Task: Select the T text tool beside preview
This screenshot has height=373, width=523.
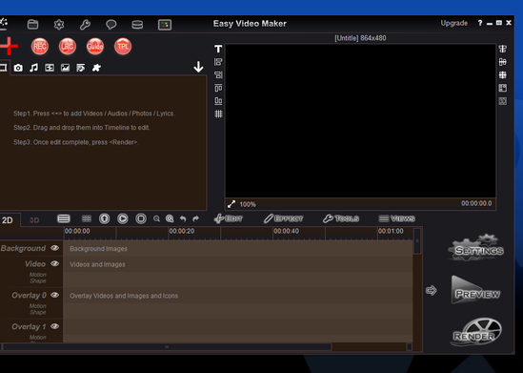Action: point(218,49)
